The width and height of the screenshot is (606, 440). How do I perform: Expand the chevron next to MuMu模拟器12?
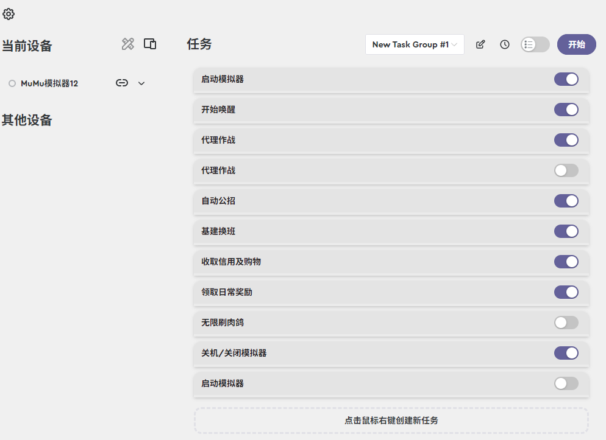click(141, 83)
